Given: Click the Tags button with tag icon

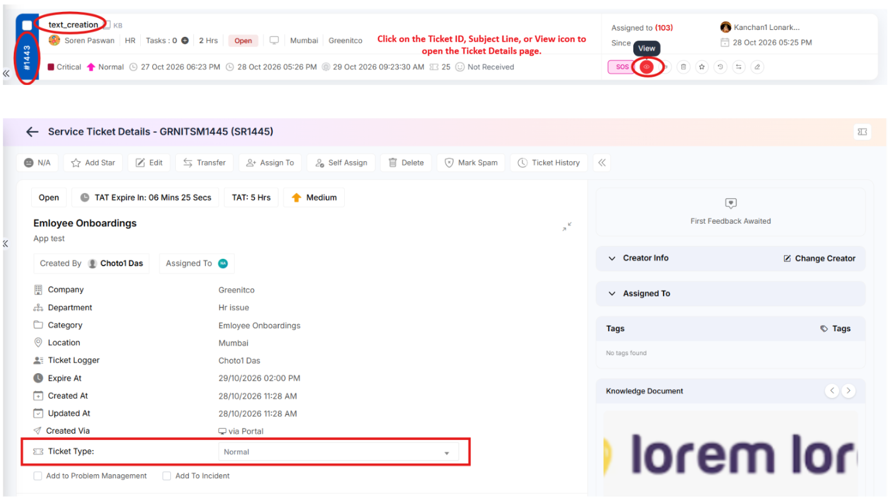Looking at the screenshot, I should pyautogui.click(x=835, y=329).
